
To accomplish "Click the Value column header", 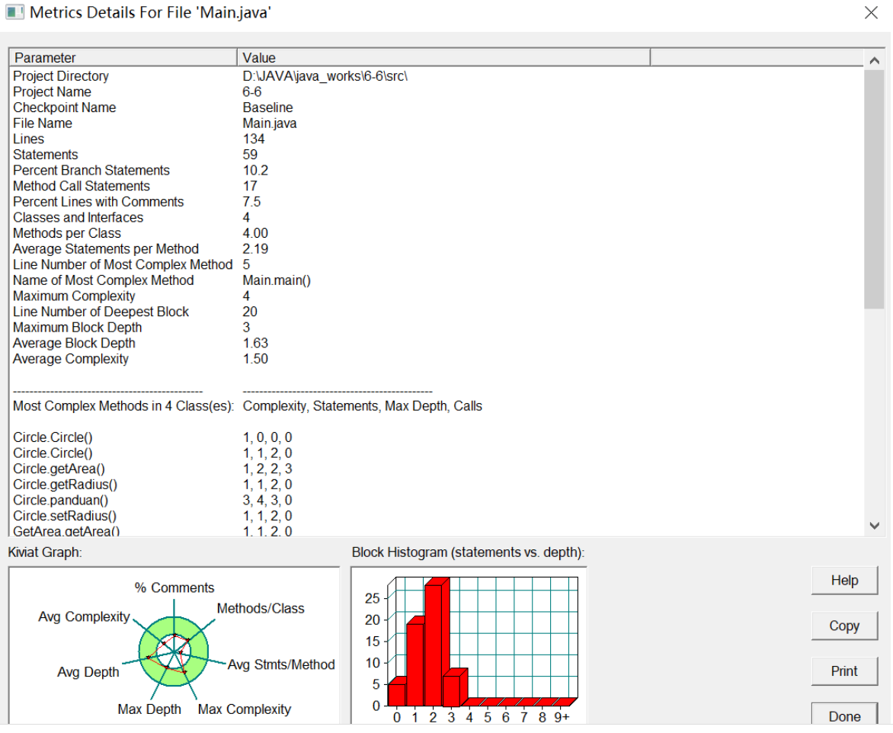I will [x=443, y=57].
